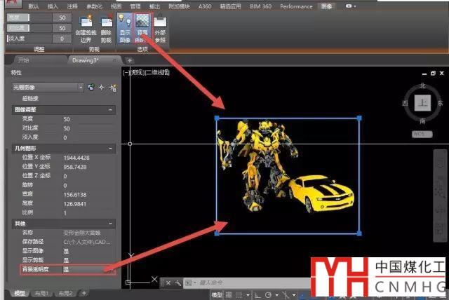Switch to the Drawing3 document tab
449x300 pixels.
pos(86,60)
